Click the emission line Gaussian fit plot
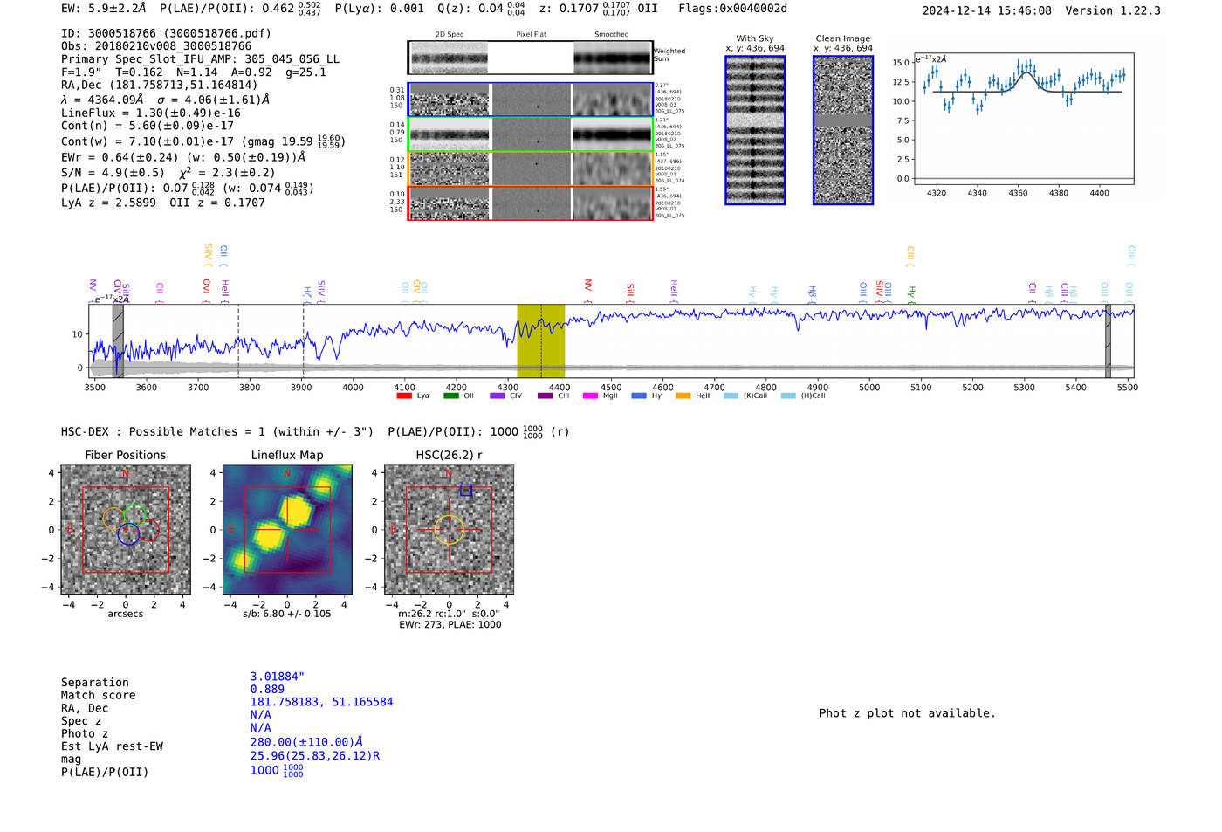 (x=1024, y=118)
